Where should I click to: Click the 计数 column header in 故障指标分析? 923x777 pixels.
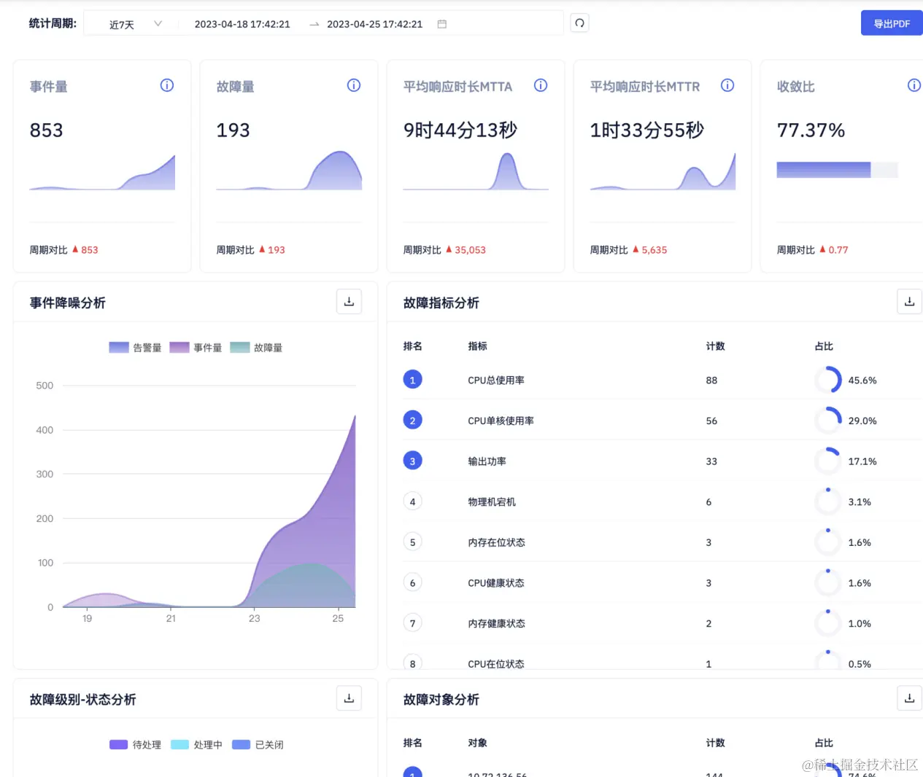click(715, 346)
